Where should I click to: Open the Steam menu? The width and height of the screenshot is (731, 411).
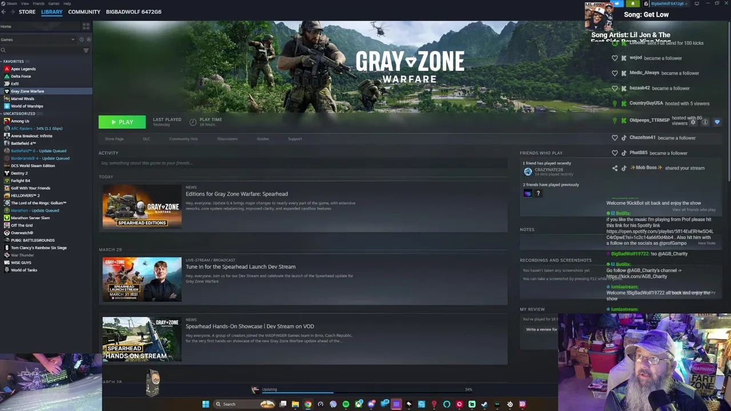pyautogui.click(x=11, y=3)
